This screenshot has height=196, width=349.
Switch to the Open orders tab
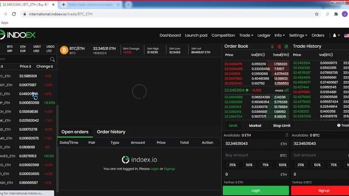click(75, 132)
